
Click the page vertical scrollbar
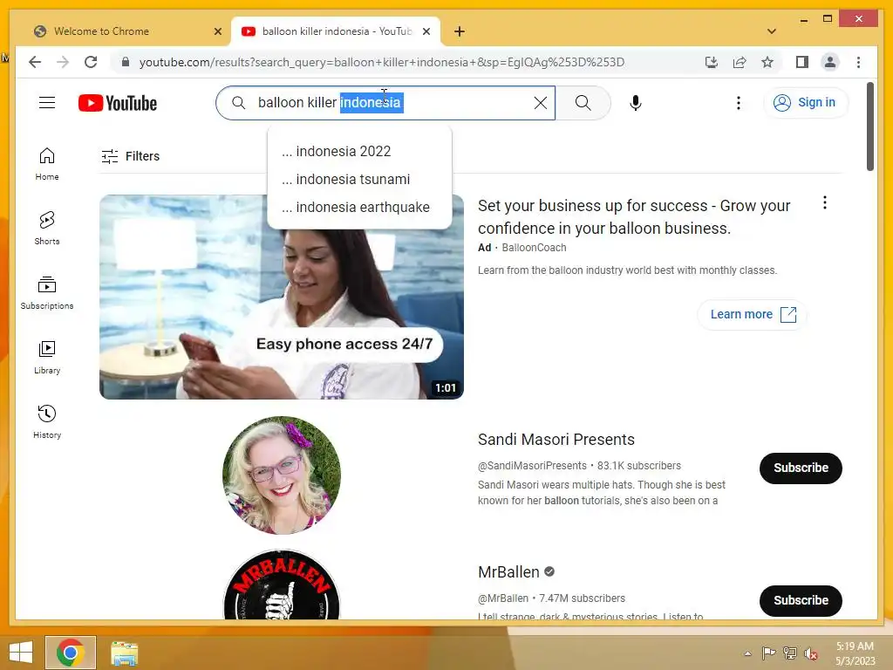(869, 126)
